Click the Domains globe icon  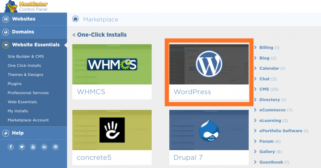point(6,32)
